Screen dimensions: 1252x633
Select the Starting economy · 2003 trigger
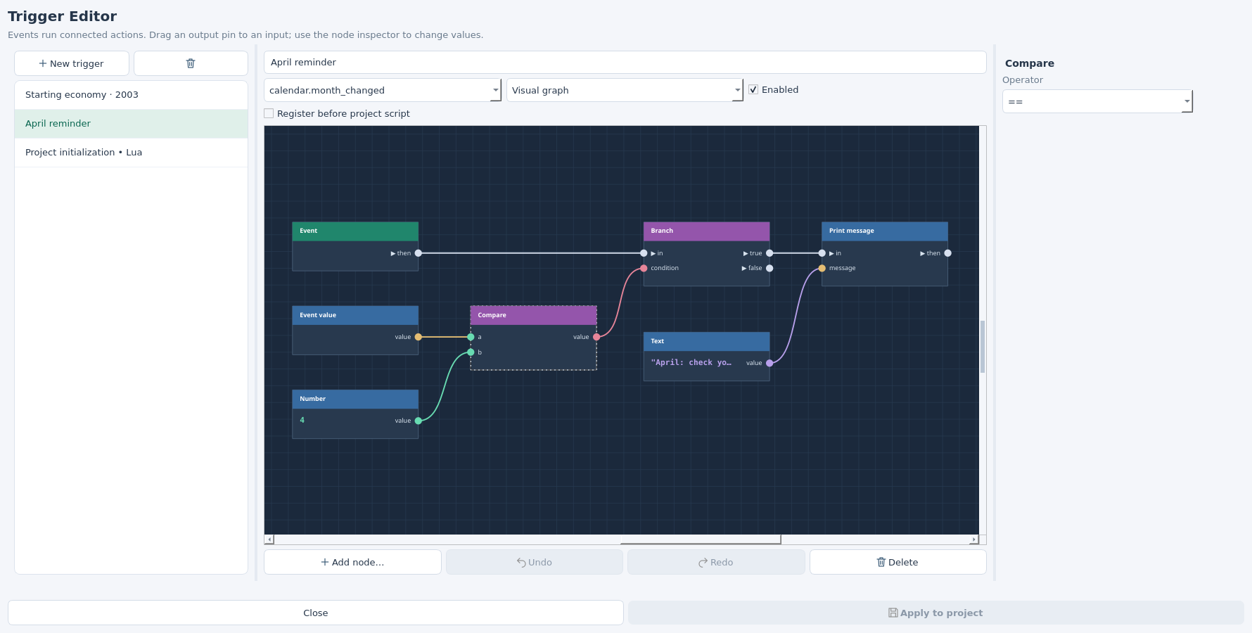click(x=132, y=95)
